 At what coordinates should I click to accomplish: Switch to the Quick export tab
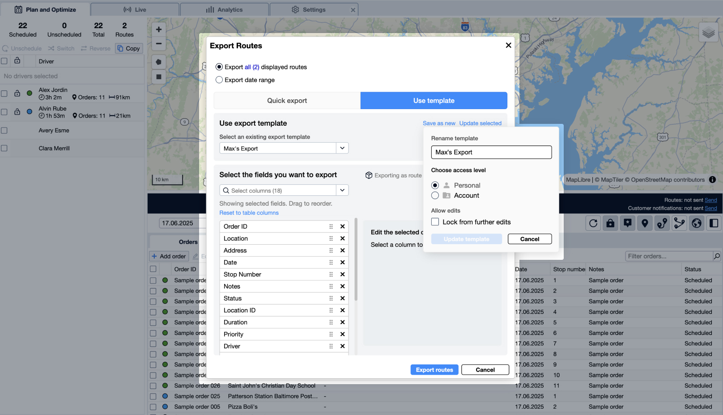[287, 101]
